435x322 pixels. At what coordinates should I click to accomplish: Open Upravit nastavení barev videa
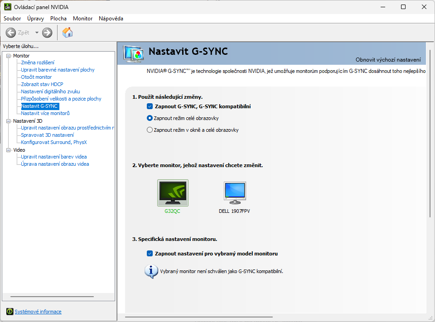pyautogui.click(x=54, y=157)
